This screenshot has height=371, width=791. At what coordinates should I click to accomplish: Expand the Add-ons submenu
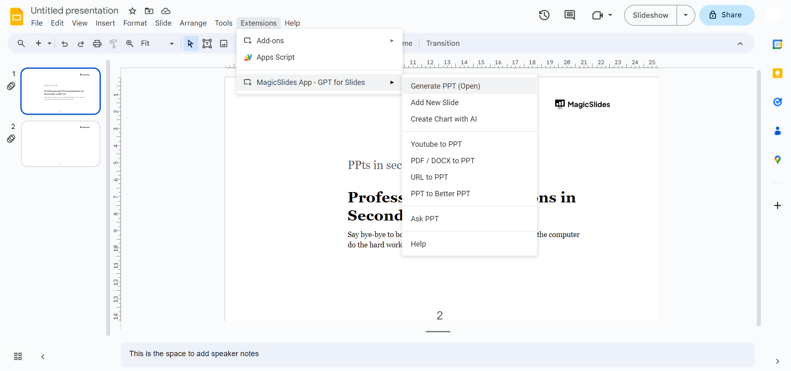point(319,40)
